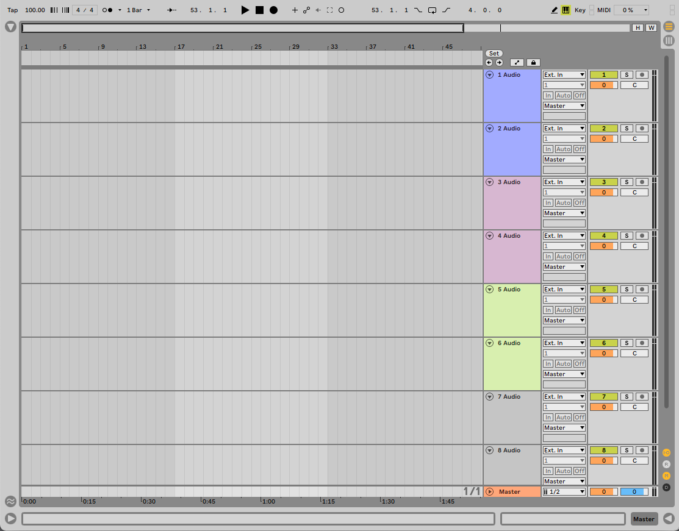Toggle Returns visibility R button

(666, 465)
